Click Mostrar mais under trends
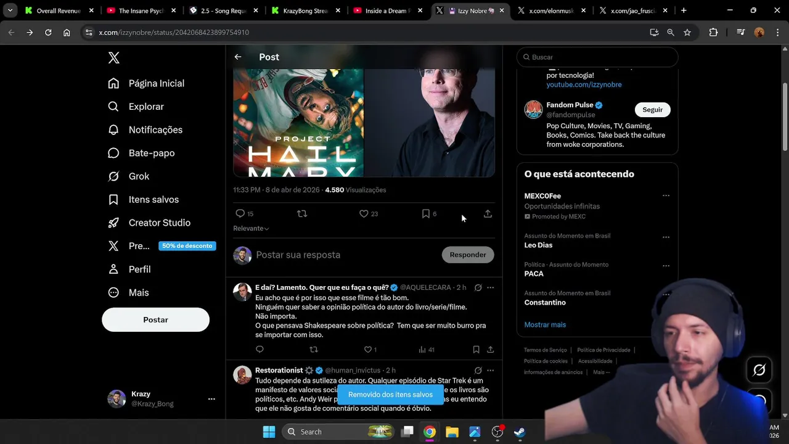 (x=545, y=324)
